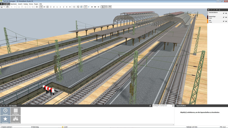Open the Verlauf history category
This screenshot has height=128, width=228.
coord(5,111)
